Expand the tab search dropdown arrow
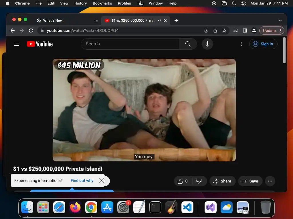The height and width of the screenshot is (219, 293). click(280, 21)
